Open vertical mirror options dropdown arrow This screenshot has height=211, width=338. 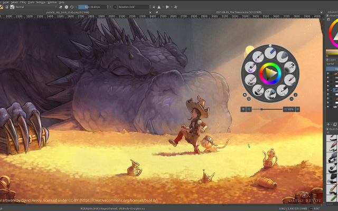point(171,7)
